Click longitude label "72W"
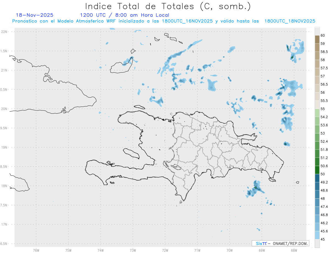Image resolution: width=330 pixels, height=254 pixels. pyautogui.click(x=165, y=250)
